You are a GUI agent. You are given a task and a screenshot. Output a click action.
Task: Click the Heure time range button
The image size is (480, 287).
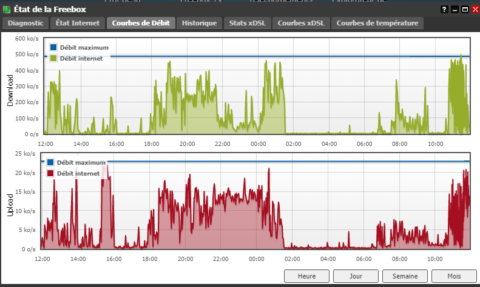[x=306, y=276]
